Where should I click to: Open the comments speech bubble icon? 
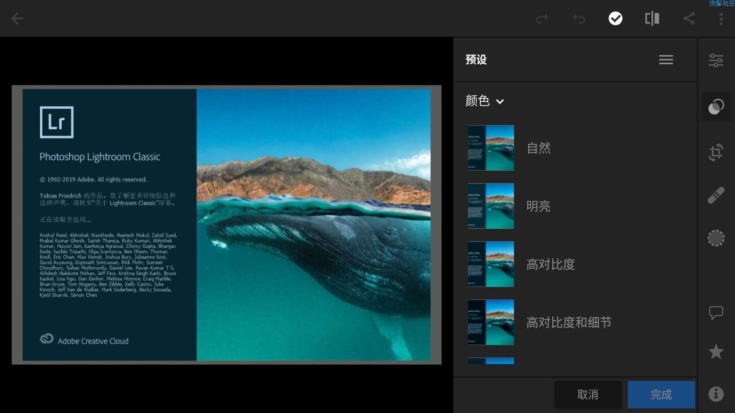(716, 313)
